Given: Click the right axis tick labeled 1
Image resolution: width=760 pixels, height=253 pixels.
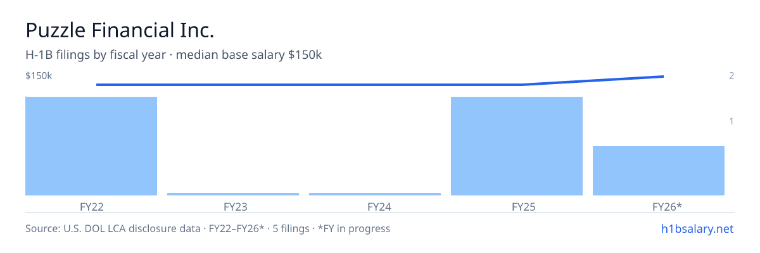Looking at the screenshot, I should (731, 121).
